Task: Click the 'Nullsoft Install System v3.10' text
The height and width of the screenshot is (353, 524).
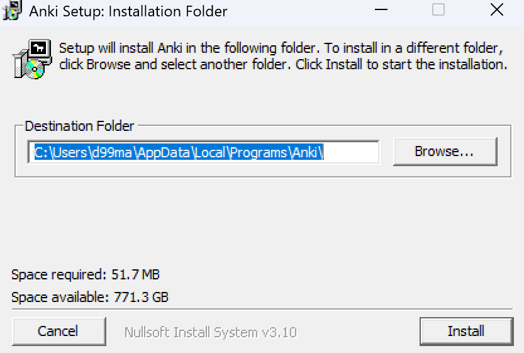Action: point(210,332)
